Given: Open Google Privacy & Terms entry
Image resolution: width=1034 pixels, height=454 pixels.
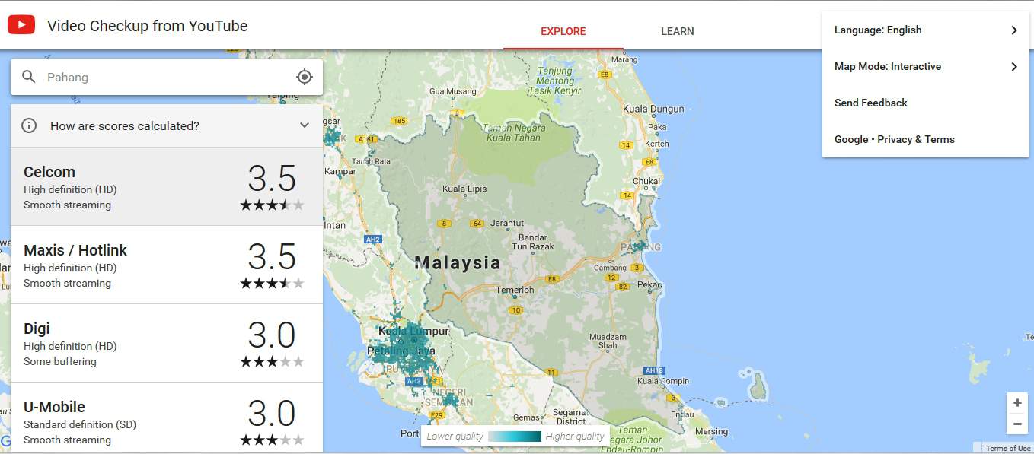Looking at the screenshot, I should click(926, 140).
